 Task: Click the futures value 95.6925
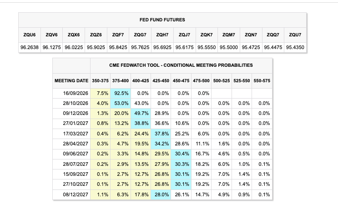click(x=162, y=47)
